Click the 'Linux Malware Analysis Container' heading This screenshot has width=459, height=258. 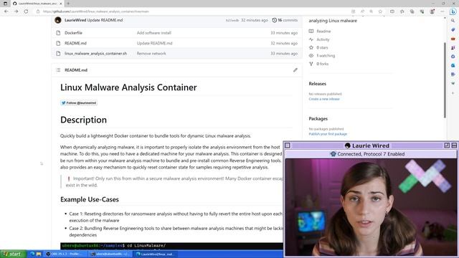(128, 87)
